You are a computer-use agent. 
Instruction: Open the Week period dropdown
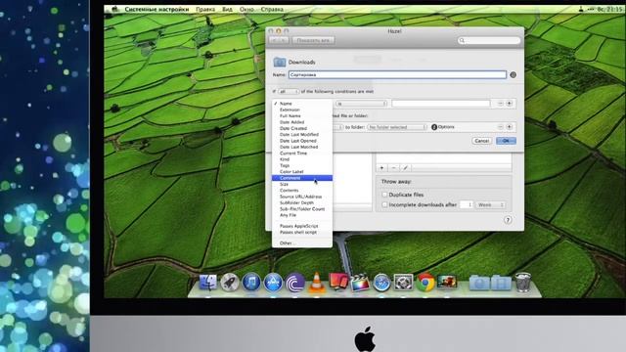pos(490,204)
